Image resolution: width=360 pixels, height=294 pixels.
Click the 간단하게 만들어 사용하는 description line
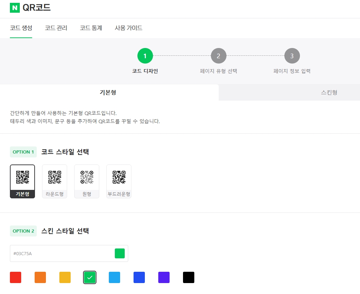(x=63, y=113)
